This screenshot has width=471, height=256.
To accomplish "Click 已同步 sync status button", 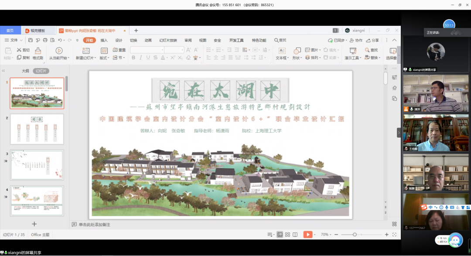I will pyautogui.click(x=337, y=40).
